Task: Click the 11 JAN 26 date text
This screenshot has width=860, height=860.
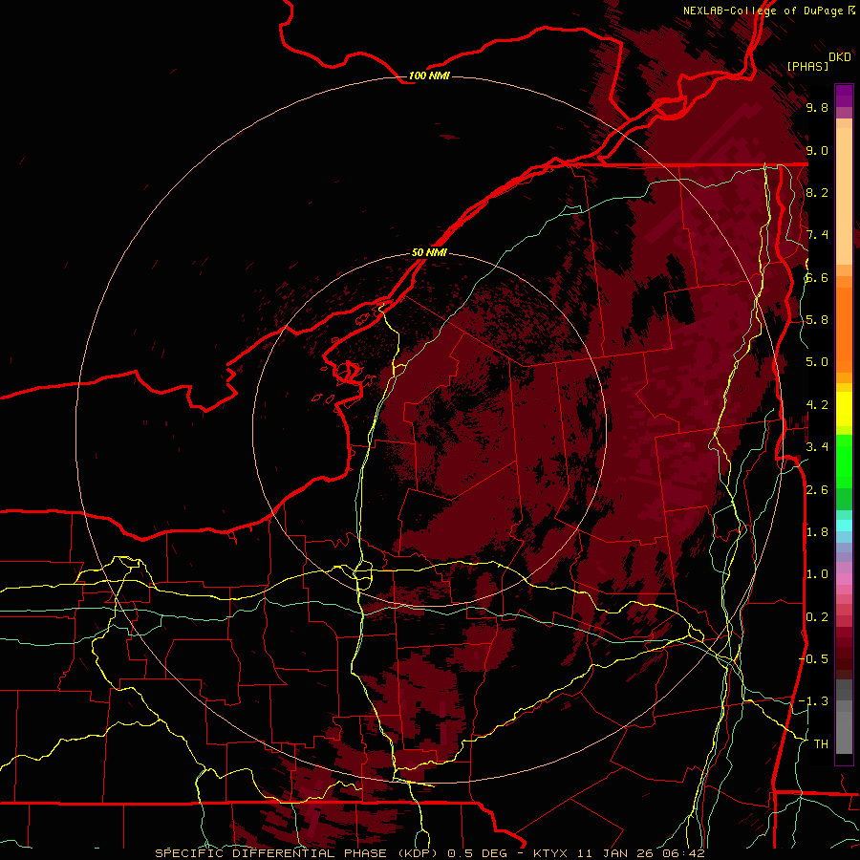Action: point(619,853)
